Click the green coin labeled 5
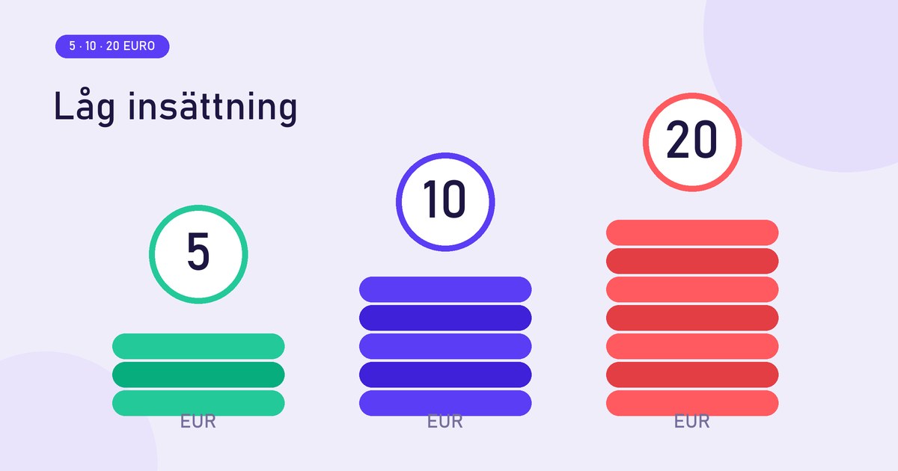The height and width of the screenshot is (471, 898). click(x=198, y=254)
